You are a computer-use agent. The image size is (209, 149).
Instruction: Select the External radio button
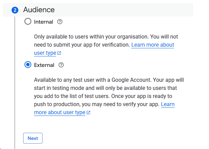(x=28, y=65)
